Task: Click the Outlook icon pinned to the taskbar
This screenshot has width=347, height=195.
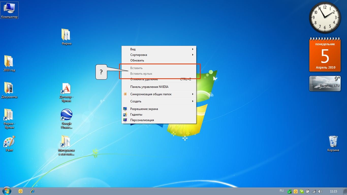Action: 21,191
